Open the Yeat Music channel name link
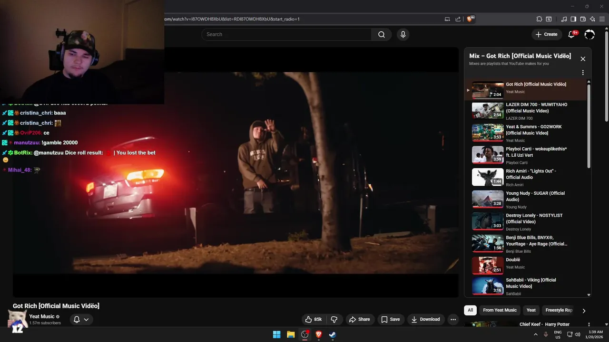The height and width of the screenshot is (342, 609). coord(42,316)
